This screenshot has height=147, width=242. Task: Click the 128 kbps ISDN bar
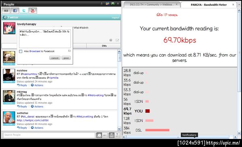149,120
